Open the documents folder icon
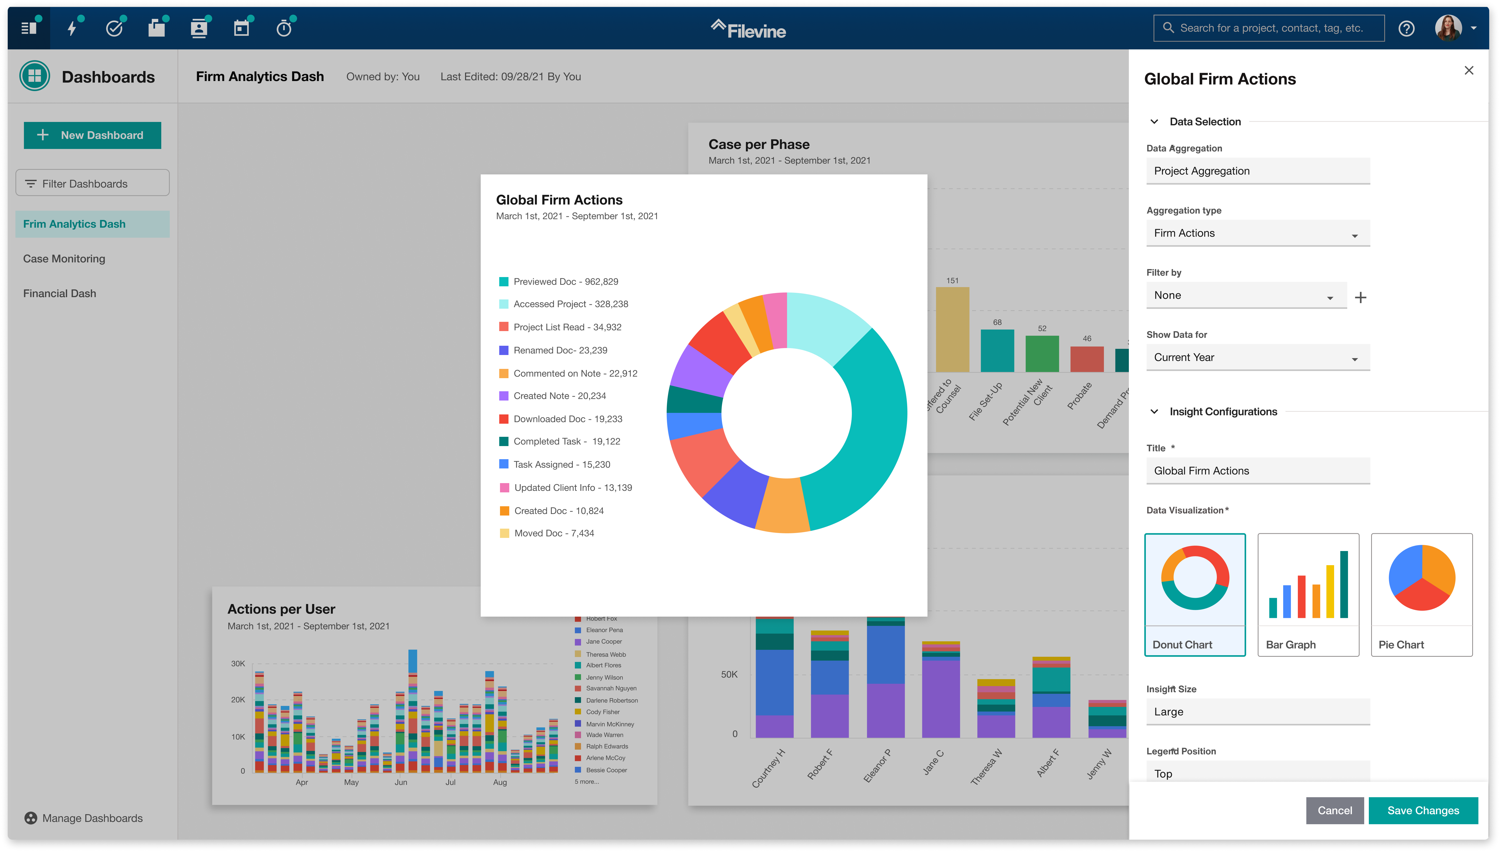 (157, 28)
